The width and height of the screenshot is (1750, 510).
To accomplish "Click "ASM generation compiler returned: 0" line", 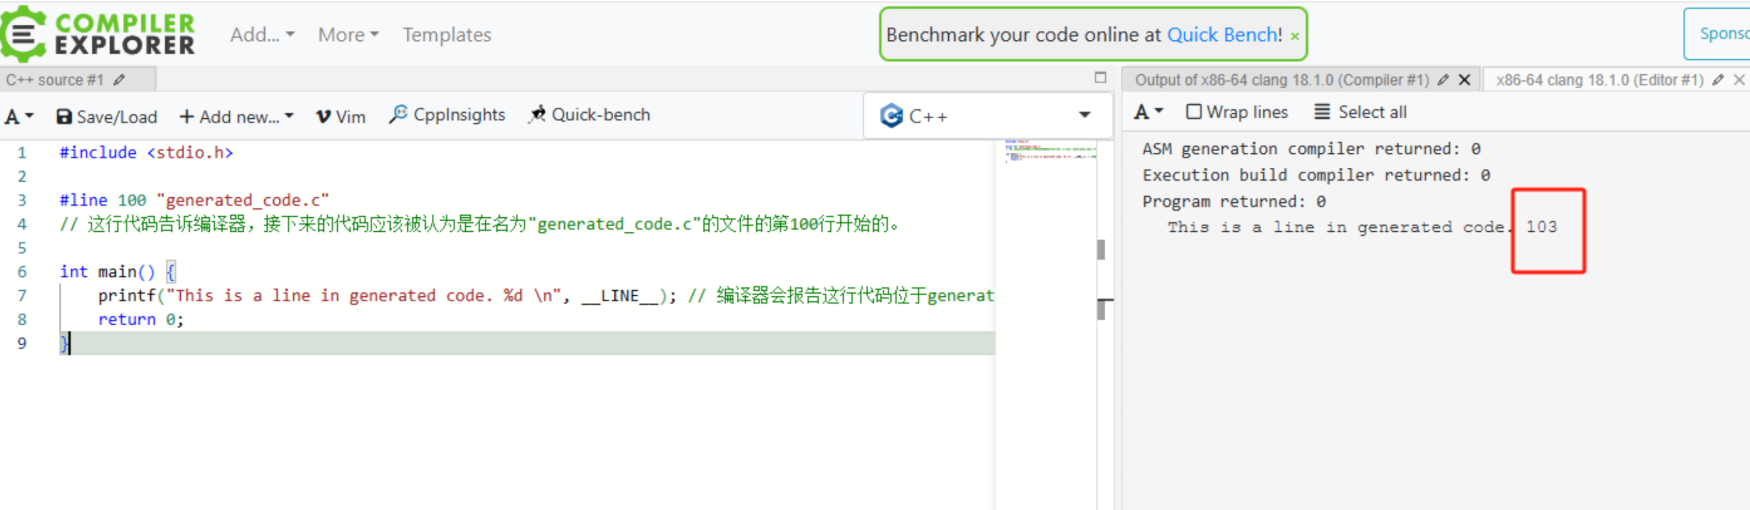I will pos(1311,149).
